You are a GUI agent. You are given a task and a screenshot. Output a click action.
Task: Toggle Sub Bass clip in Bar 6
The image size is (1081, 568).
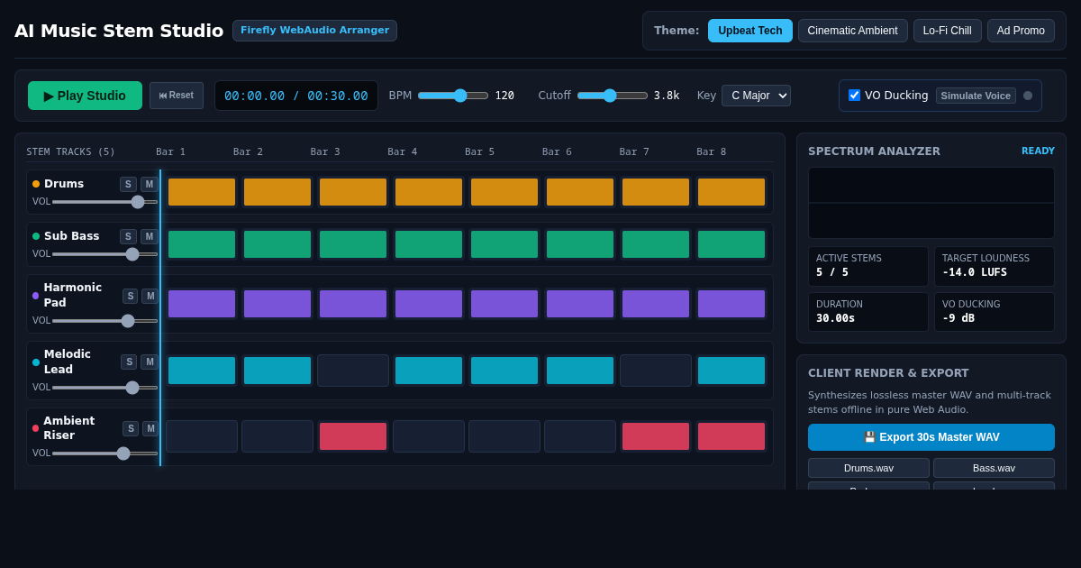click(x=580, y=244)
